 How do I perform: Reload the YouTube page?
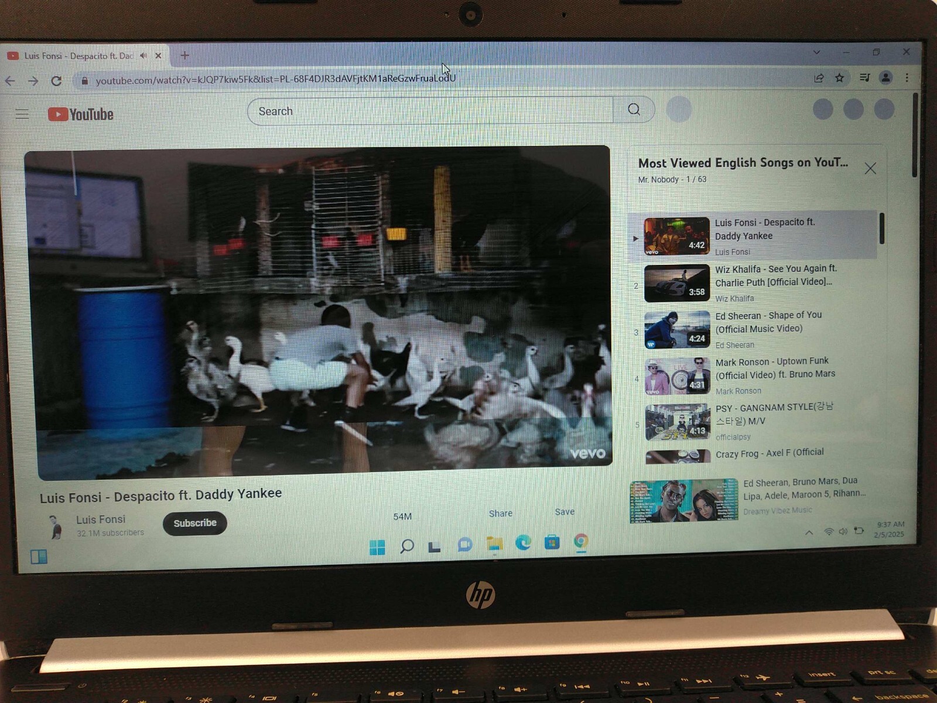[56, 81]
